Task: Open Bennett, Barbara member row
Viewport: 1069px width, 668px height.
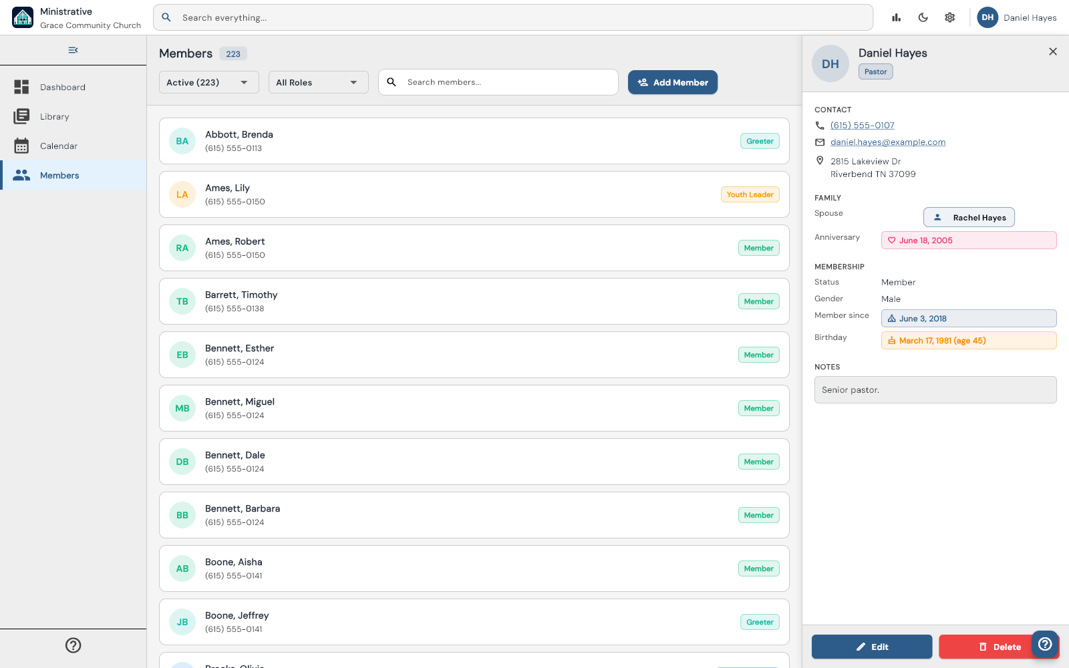Action: pyautogui.click(x=474, y=515)
